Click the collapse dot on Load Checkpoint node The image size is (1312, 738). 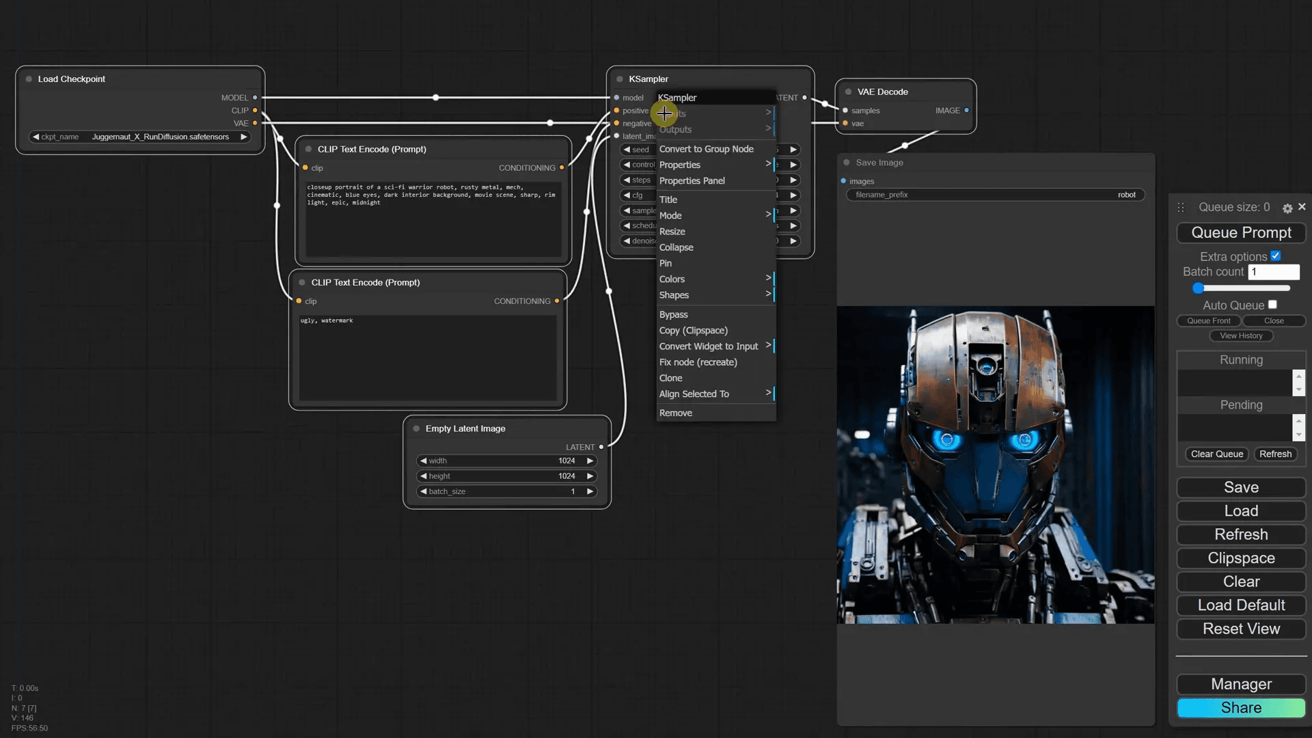point(27,79)
